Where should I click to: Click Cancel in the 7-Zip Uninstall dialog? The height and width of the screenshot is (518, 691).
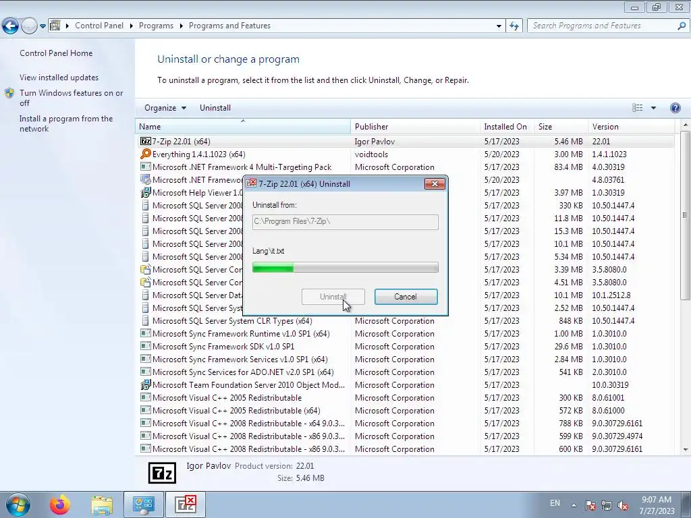[x=406, y=297]
